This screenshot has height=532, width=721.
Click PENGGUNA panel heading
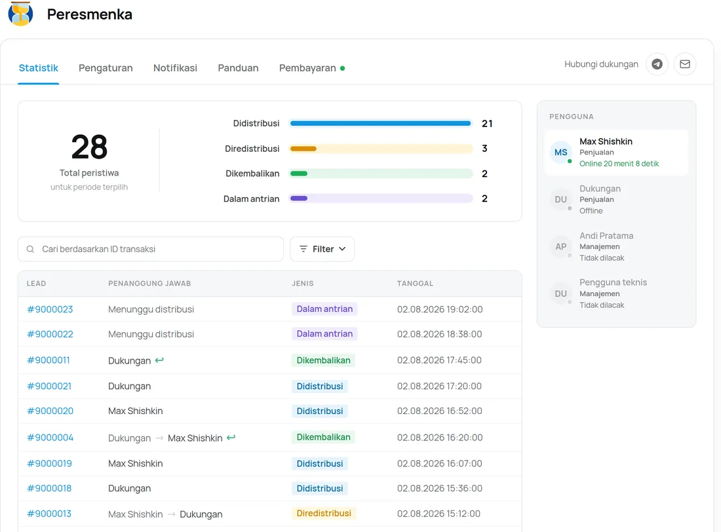coord(571,117)
